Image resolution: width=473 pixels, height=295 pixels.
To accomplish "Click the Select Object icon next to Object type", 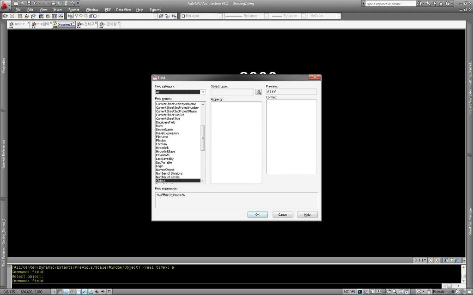I will (259, 92).
